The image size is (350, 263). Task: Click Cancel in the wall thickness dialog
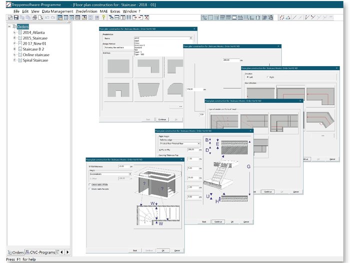(177, 250)
